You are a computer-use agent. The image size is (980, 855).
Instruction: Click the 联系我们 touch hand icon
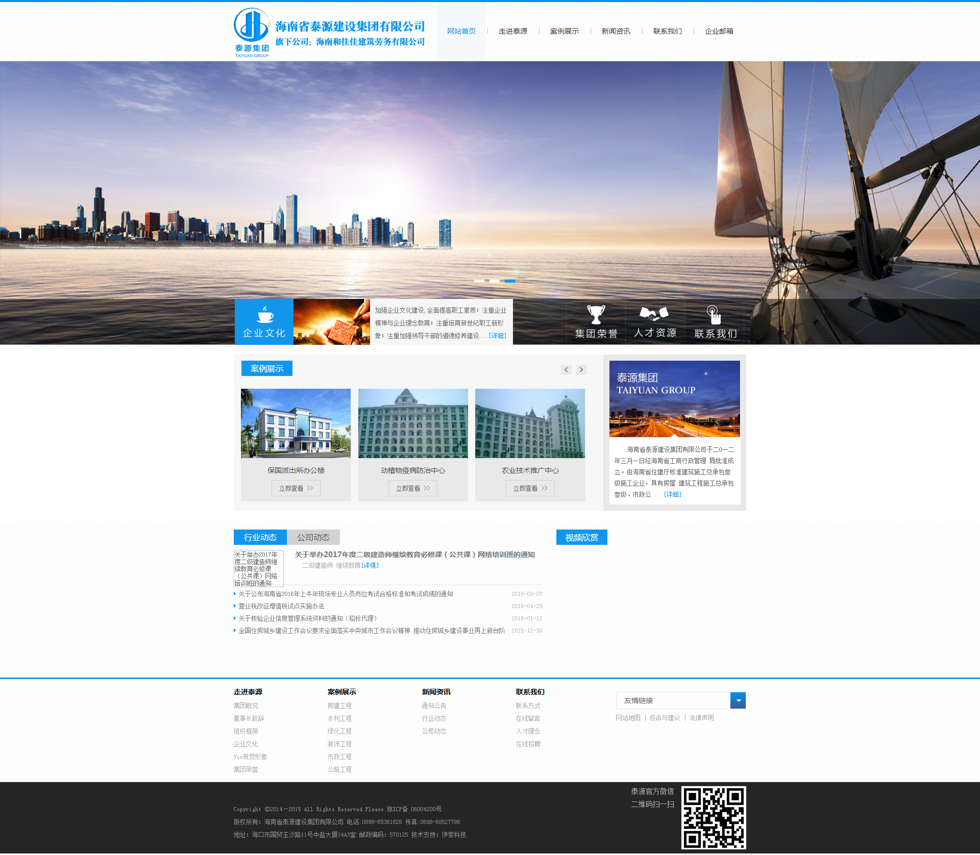[x=714, y=314]
